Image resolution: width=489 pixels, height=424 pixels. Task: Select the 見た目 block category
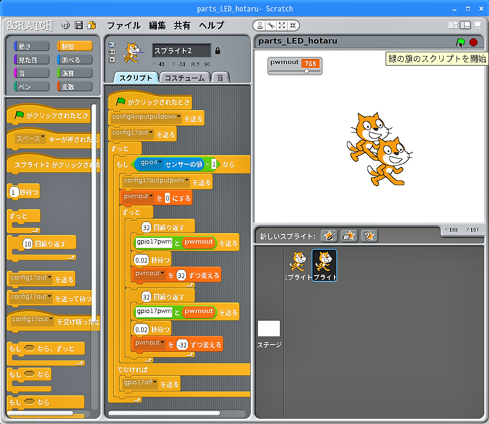pyautogui.click(x=32, y=60)
